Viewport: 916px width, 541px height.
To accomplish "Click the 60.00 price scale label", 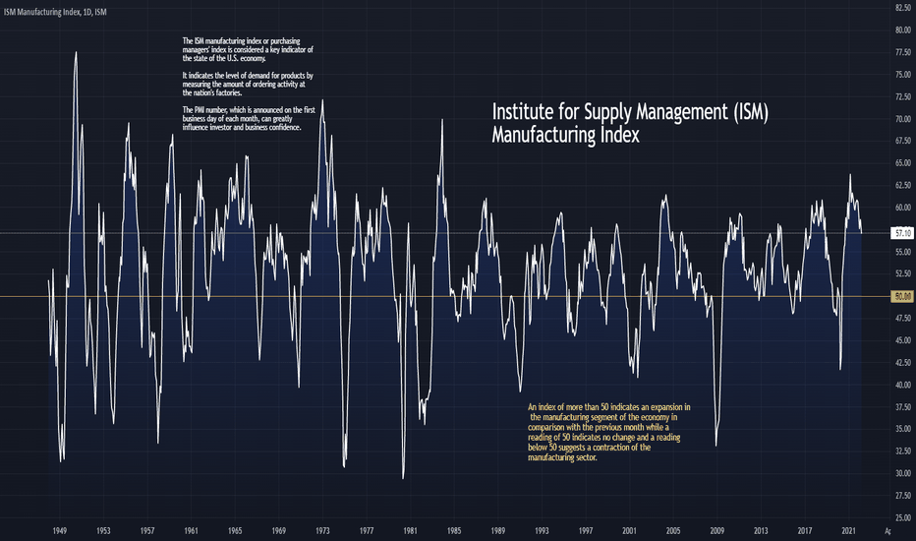I will pos(902,208).
